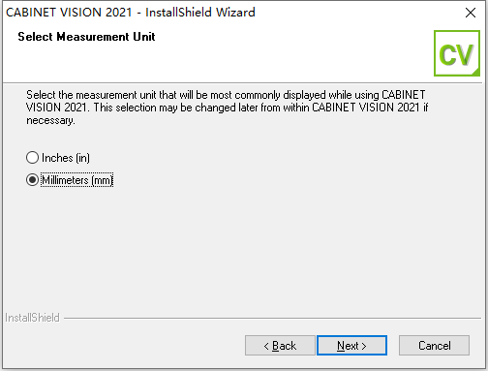
Task: Cancel the CABINET VISION installation
Action: (x=434, y=346)
